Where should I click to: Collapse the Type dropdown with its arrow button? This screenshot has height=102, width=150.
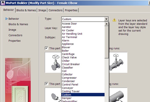(106, 19)
